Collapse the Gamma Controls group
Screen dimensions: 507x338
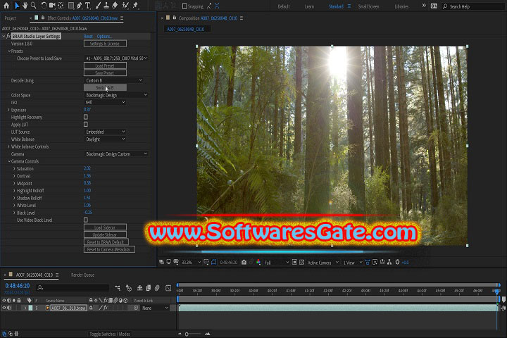pyautogui.click(x=8, y=161)
